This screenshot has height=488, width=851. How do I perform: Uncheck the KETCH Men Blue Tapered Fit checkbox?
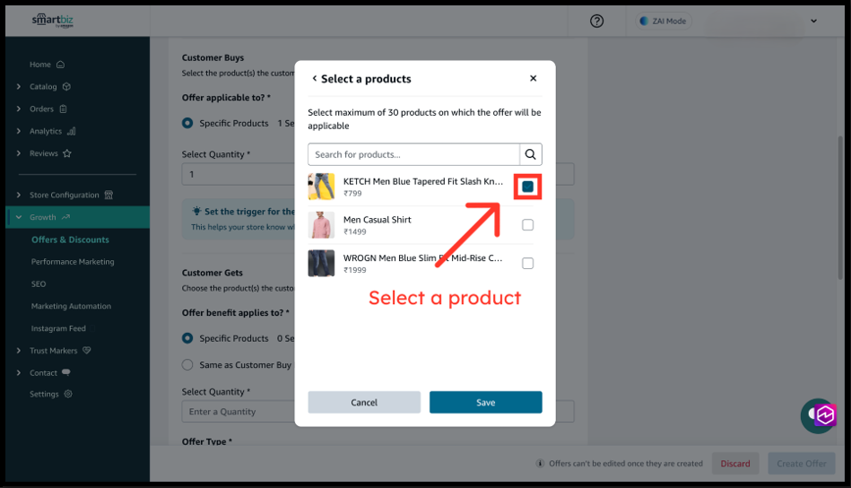[x=527, y=187]
